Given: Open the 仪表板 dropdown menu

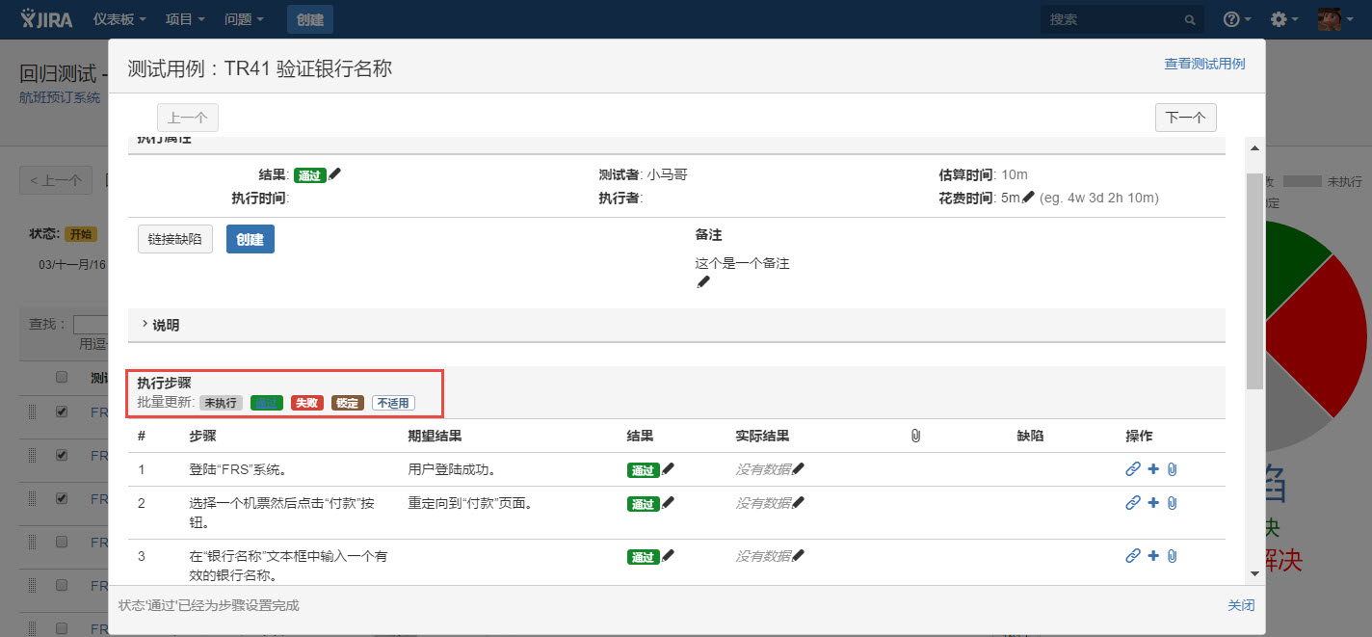Looking at the screenshot, I should (119, 19).
